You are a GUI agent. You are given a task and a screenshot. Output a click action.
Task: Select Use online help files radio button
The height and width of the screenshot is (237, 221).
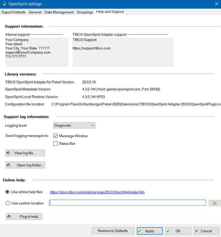point(7,192)
